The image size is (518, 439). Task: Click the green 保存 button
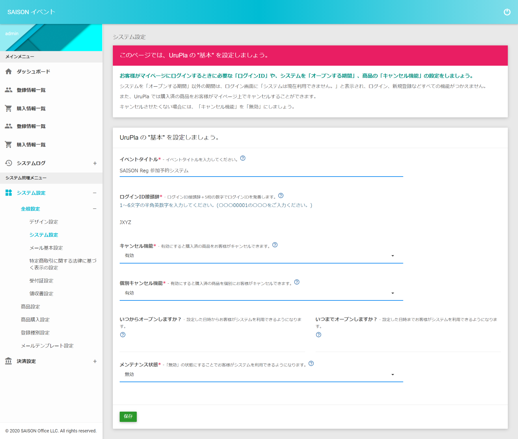coord(128,416)
